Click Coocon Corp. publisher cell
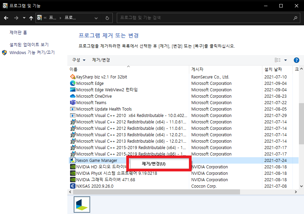This screenshot has height=214, width=304. 204,186
